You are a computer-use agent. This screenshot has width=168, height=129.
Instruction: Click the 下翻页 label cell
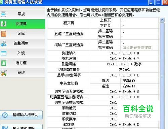105,26
